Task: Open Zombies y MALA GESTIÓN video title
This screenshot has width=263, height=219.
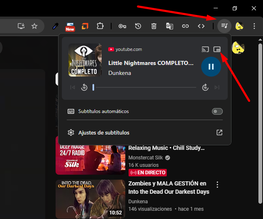Action: tap(169, 188)
